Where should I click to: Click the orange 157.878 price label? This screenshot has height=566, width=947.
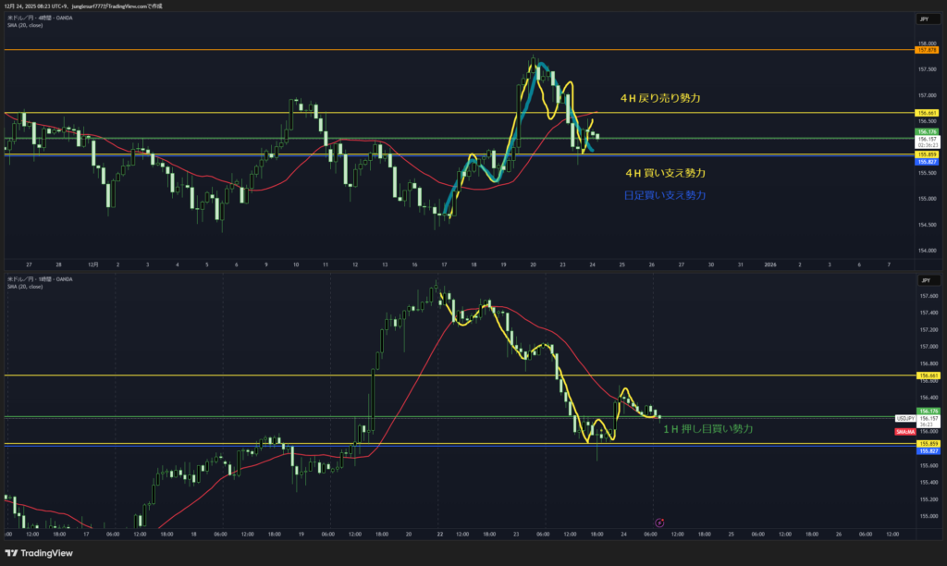928,50
